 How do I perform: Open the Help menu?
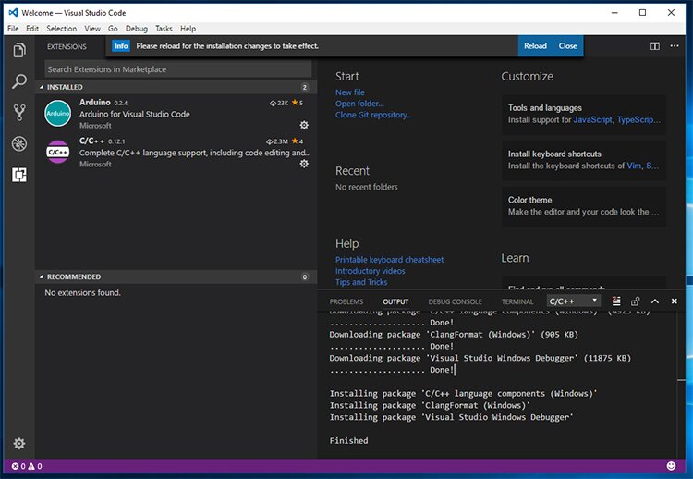(x=188, y=29)
